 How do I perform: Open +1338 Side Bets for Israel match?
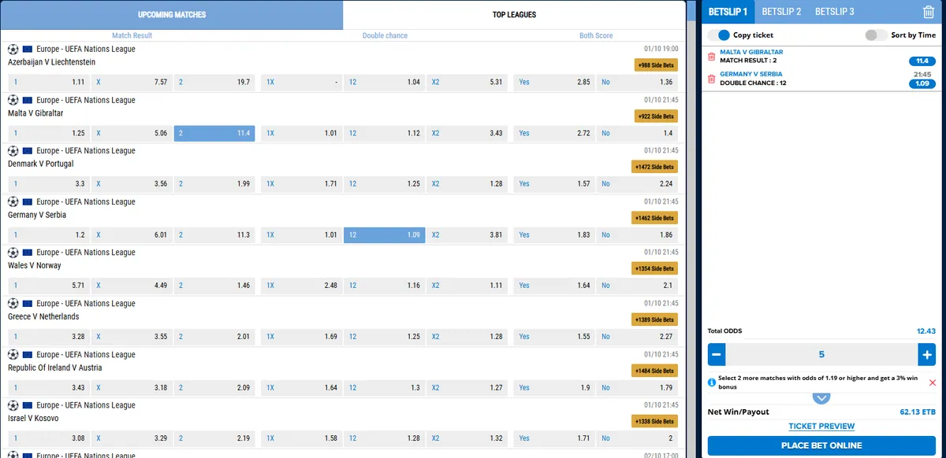coord(654,422)
